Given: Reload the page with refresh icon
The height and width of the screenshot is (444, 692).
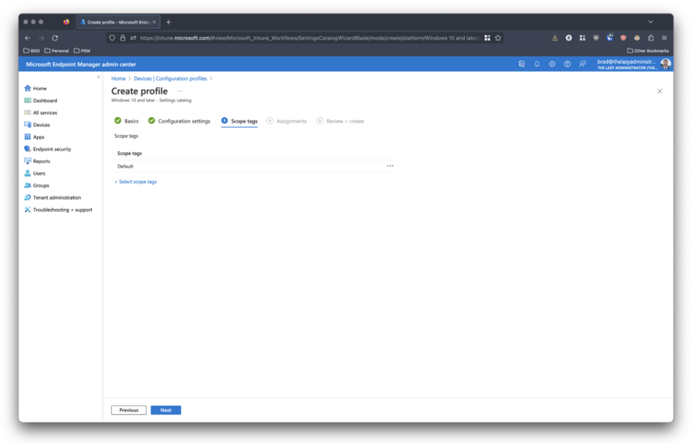Looking at the screenshot, I should [x=55, y=38].
